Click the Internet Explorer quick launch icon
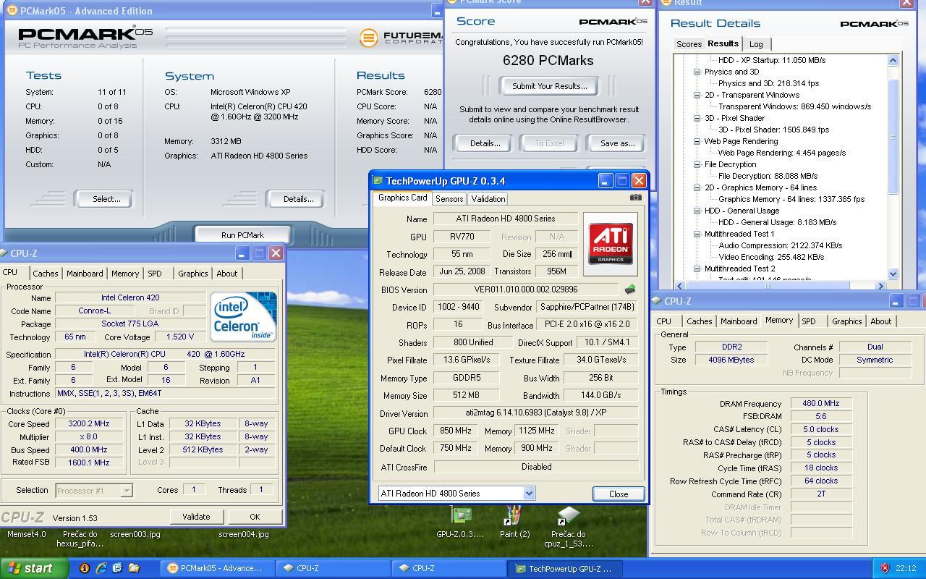 101,568
